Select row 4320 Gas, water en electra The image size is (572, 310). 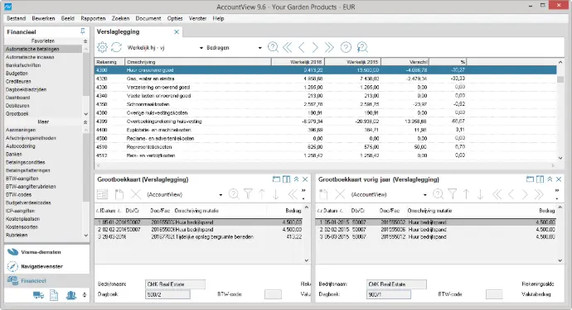(326, 79)
